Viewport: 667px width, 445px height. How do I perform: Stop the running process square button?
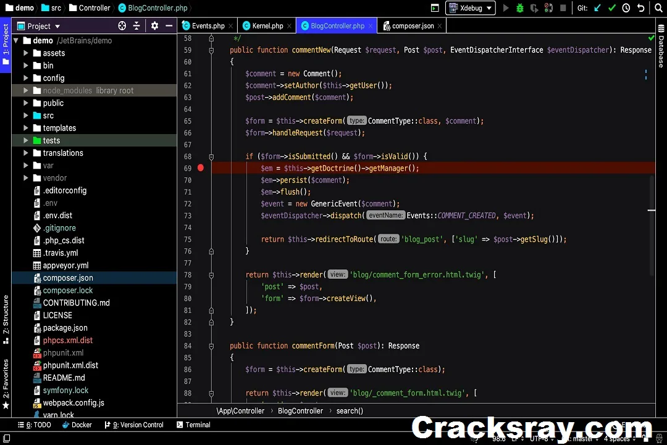coord(563,7)
